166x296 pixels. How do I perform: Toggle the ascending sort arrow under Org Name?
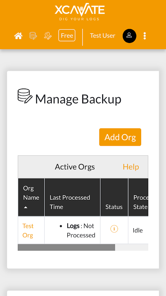click(x=25, y=207)
